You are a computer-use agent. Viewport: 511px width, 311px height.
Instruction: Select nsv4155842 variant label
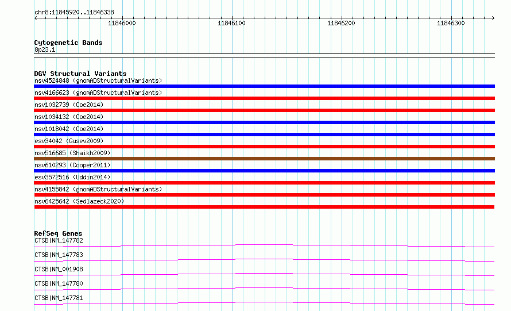tap(98, 189)
